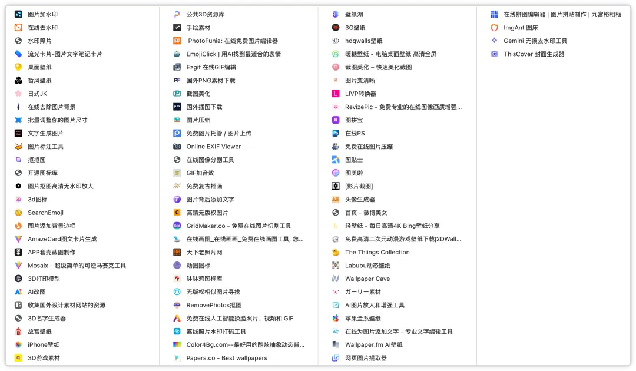
Task: Open the RemovePhotos抠图 bookmark
Action: (214, 305)
